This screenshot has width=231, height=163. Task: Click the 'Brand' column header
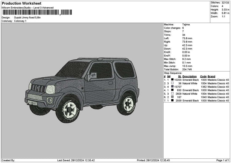(211, 77)
